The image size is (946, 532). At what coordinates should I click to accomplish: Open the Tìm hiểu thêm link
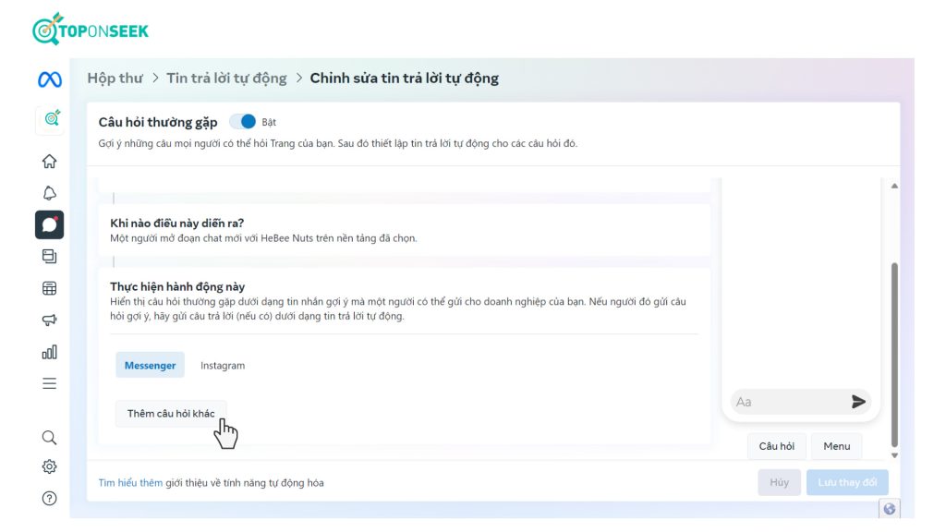click(x=130, y=483)
